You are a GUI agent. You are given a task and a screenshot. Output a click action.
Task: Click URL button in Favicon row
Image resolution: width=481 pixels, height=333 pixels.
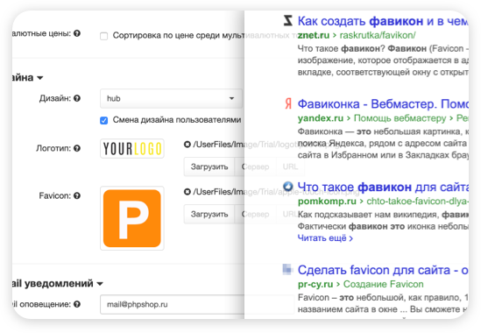point(290,214)
